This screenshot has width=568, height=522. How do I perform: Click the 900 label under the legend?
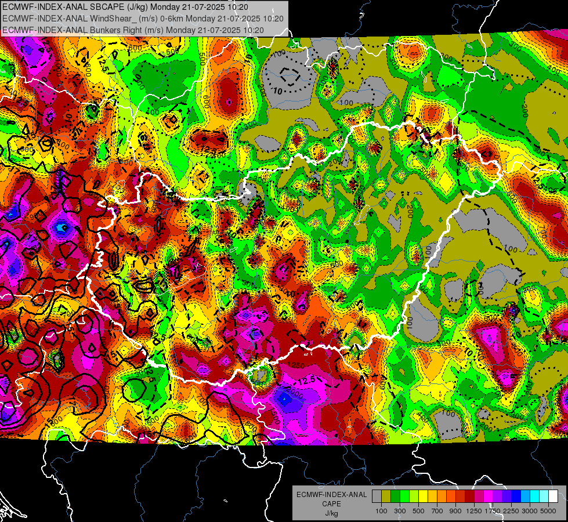455,511
